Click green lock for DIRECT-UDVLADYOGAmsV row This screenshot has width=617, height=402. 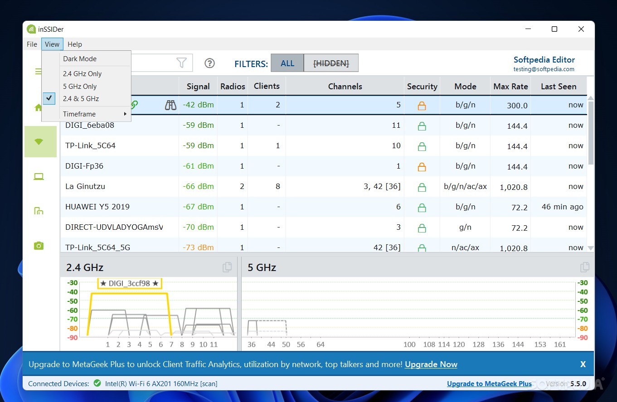422,228
